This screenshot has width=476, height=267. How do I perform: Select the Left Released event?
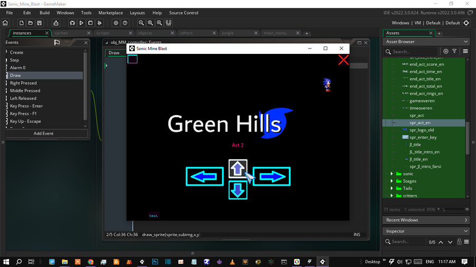tap(23, 98)
